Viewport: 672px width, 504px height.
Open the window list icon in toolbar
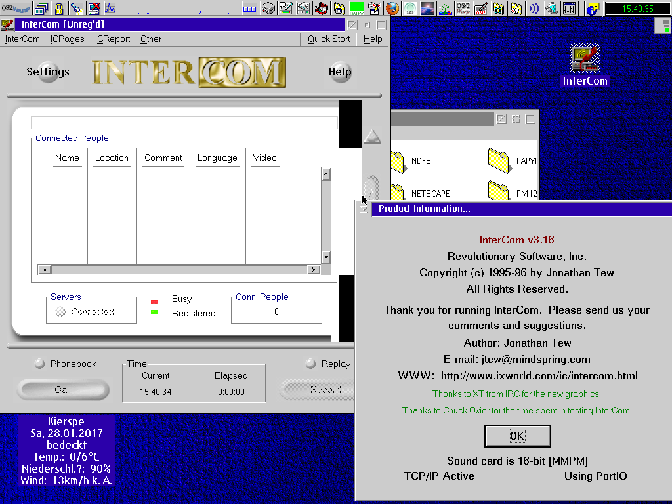pos(41,8)
